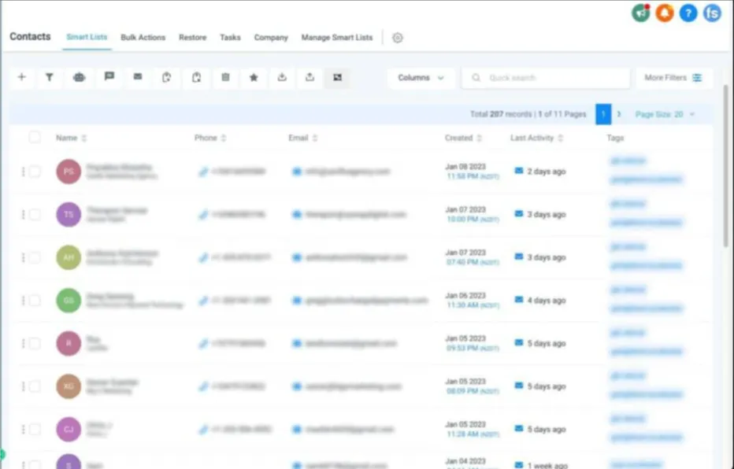Select the AH contact row checkbox

35,257
